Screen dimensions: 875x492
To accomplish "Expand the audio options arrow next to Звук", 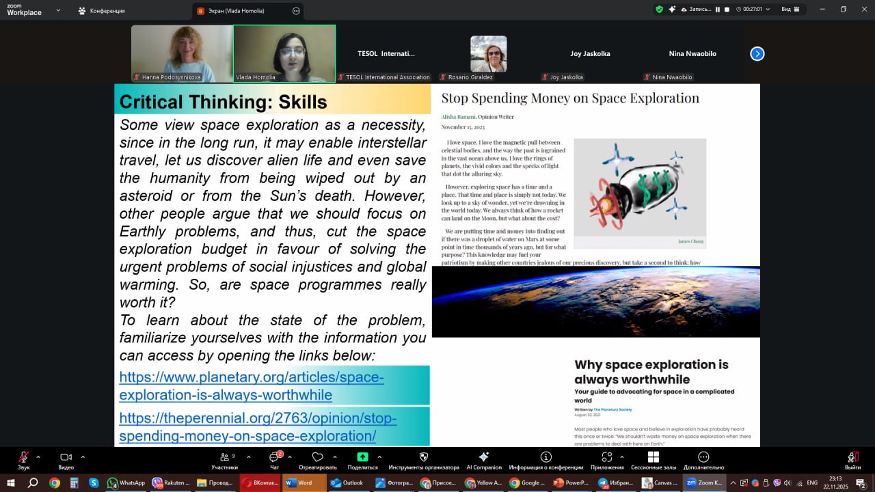I will click(x=38, y=456).
